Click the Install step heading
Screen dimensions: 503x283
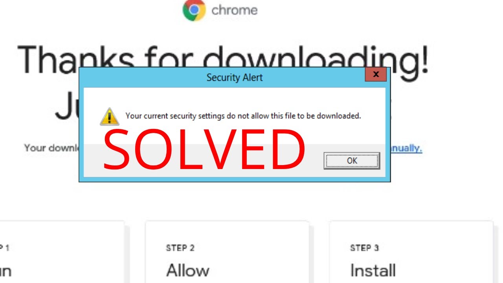pos(373,270)
